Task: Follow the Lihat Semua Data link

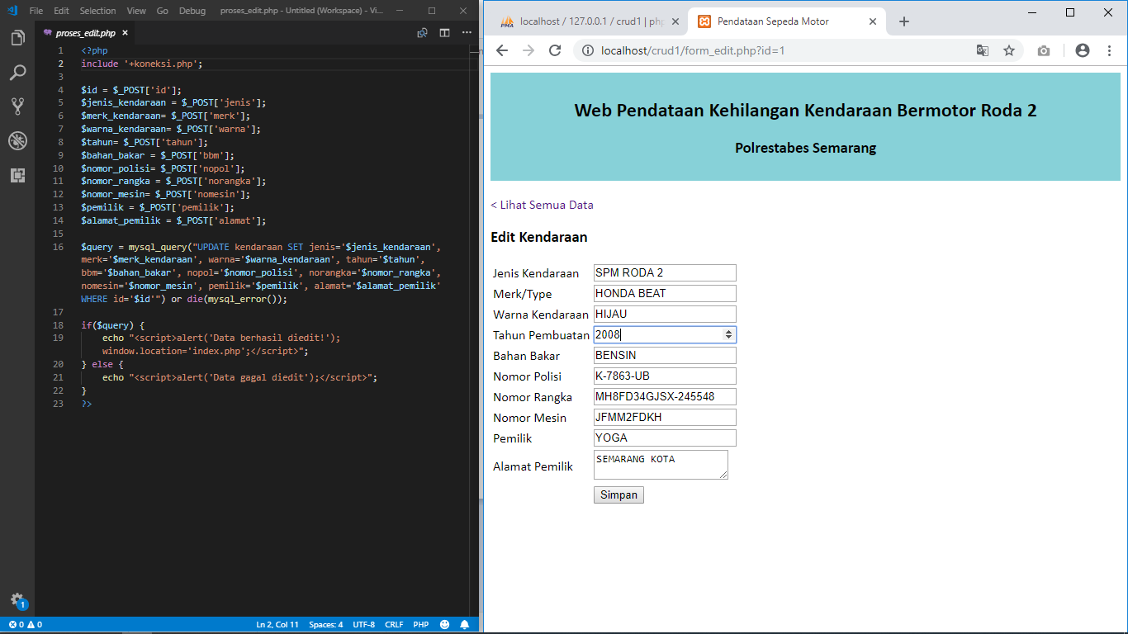Action: click(543, 204)
